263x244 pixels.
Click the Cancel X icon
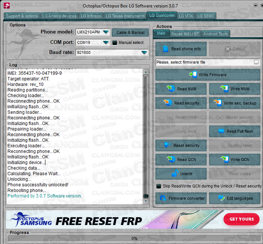click(x=228, y=49)
